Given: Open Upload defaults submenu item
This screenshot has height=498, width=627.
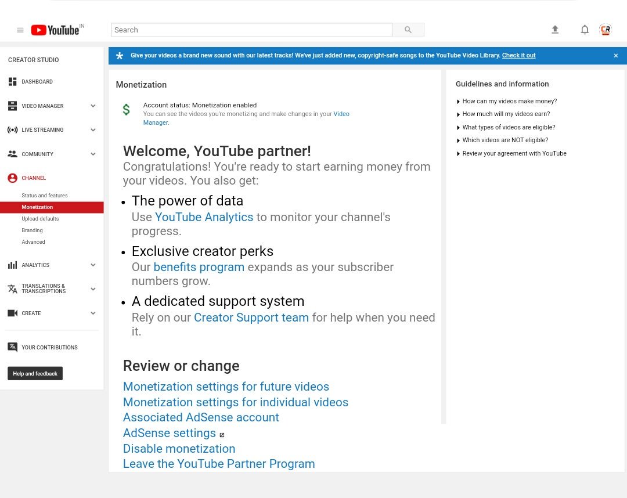Looking at the screenshot, I should coord(40,219).
